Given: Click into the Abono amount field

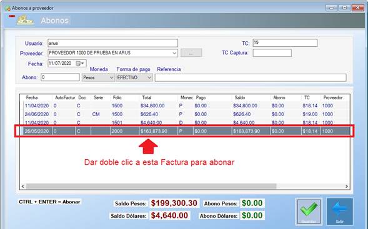Looking at the screenshot, I should 61,77.
